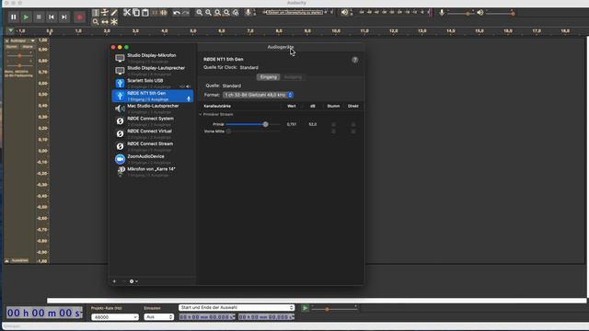Adjust the Primär channel volume slider

pyautogui.click(x=265, y=124)
